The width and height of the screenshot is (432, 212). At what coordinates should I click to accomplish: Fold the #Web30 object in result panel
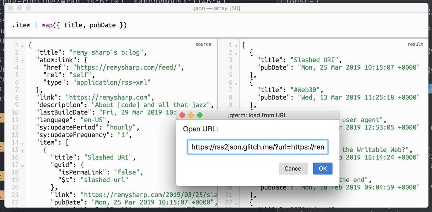pos(237,83)
